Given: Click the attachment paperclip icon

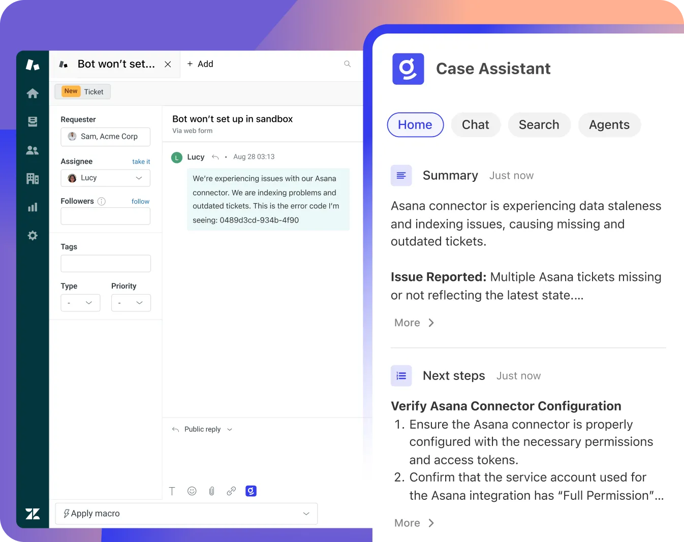Looking at the screenshot, I should (x=211, y=491).
